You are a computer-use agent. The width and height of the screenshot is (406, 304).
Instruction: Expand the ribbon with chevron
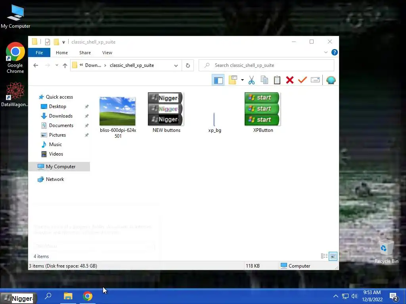pyautogui.click(x=326, y=53)
